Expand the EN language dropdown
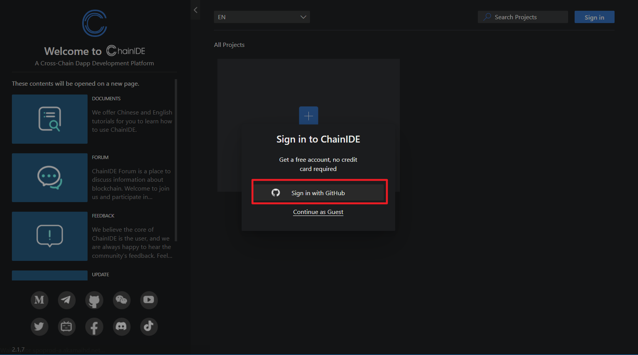This screenshot has width=638, height=355. (262, 17)
